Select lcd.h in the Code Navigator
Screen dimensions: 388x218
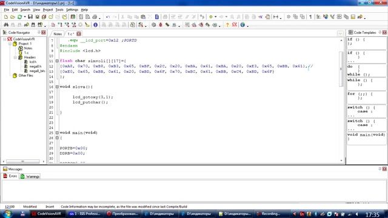(x=33, y=62)
